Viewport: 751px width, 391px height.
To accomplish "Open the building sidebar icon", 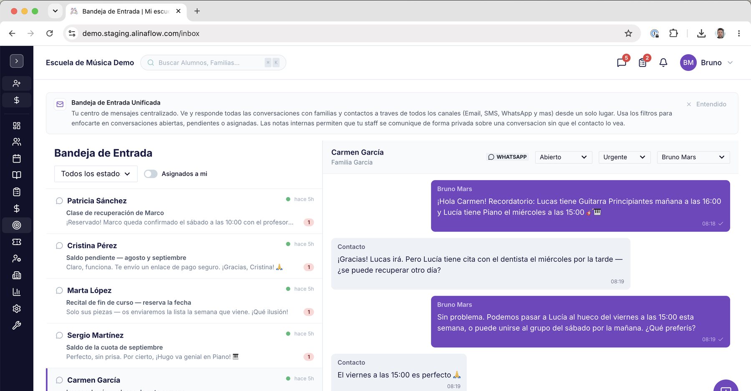I will [x=17, y=275].
